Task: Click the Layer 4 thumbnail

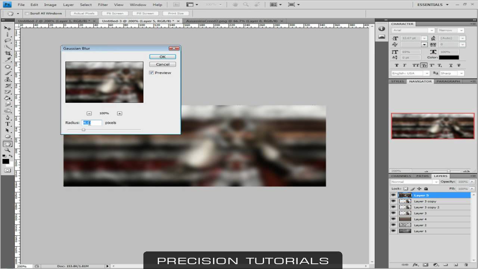Action: 405,219
